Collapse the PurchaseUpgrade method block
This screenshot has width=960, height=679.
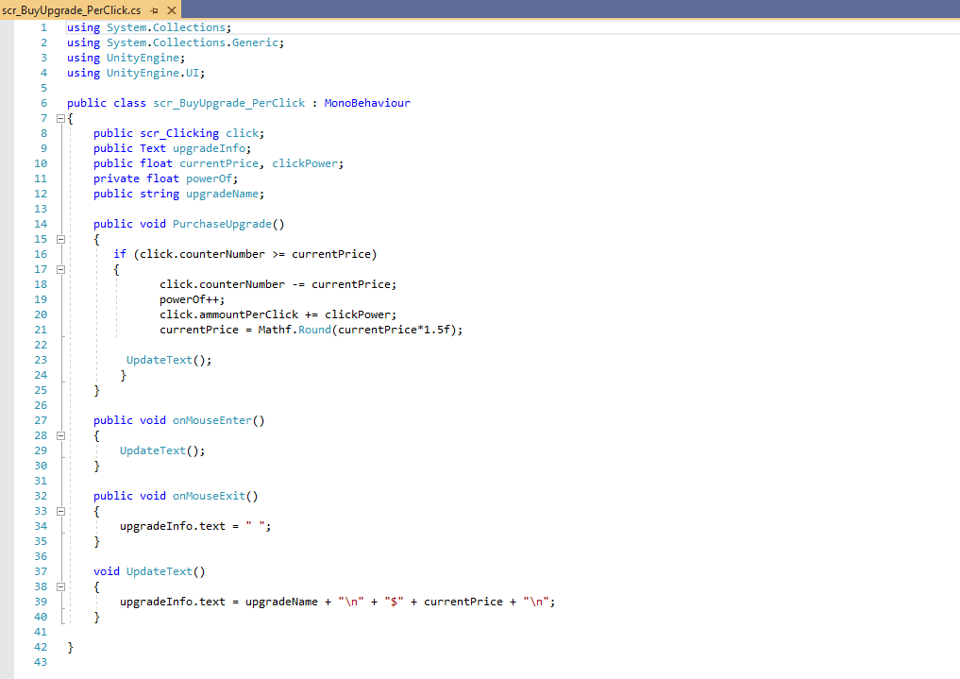click(x=60, y=240)
